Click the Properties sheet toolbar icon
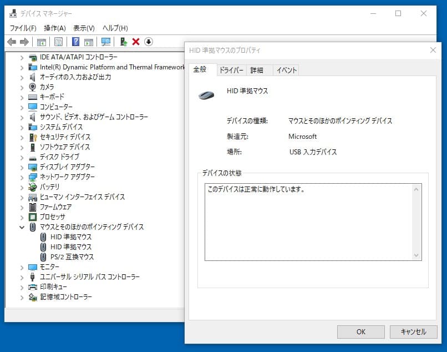447x352 pixels. pyautogui.click(x=58, y=42)
